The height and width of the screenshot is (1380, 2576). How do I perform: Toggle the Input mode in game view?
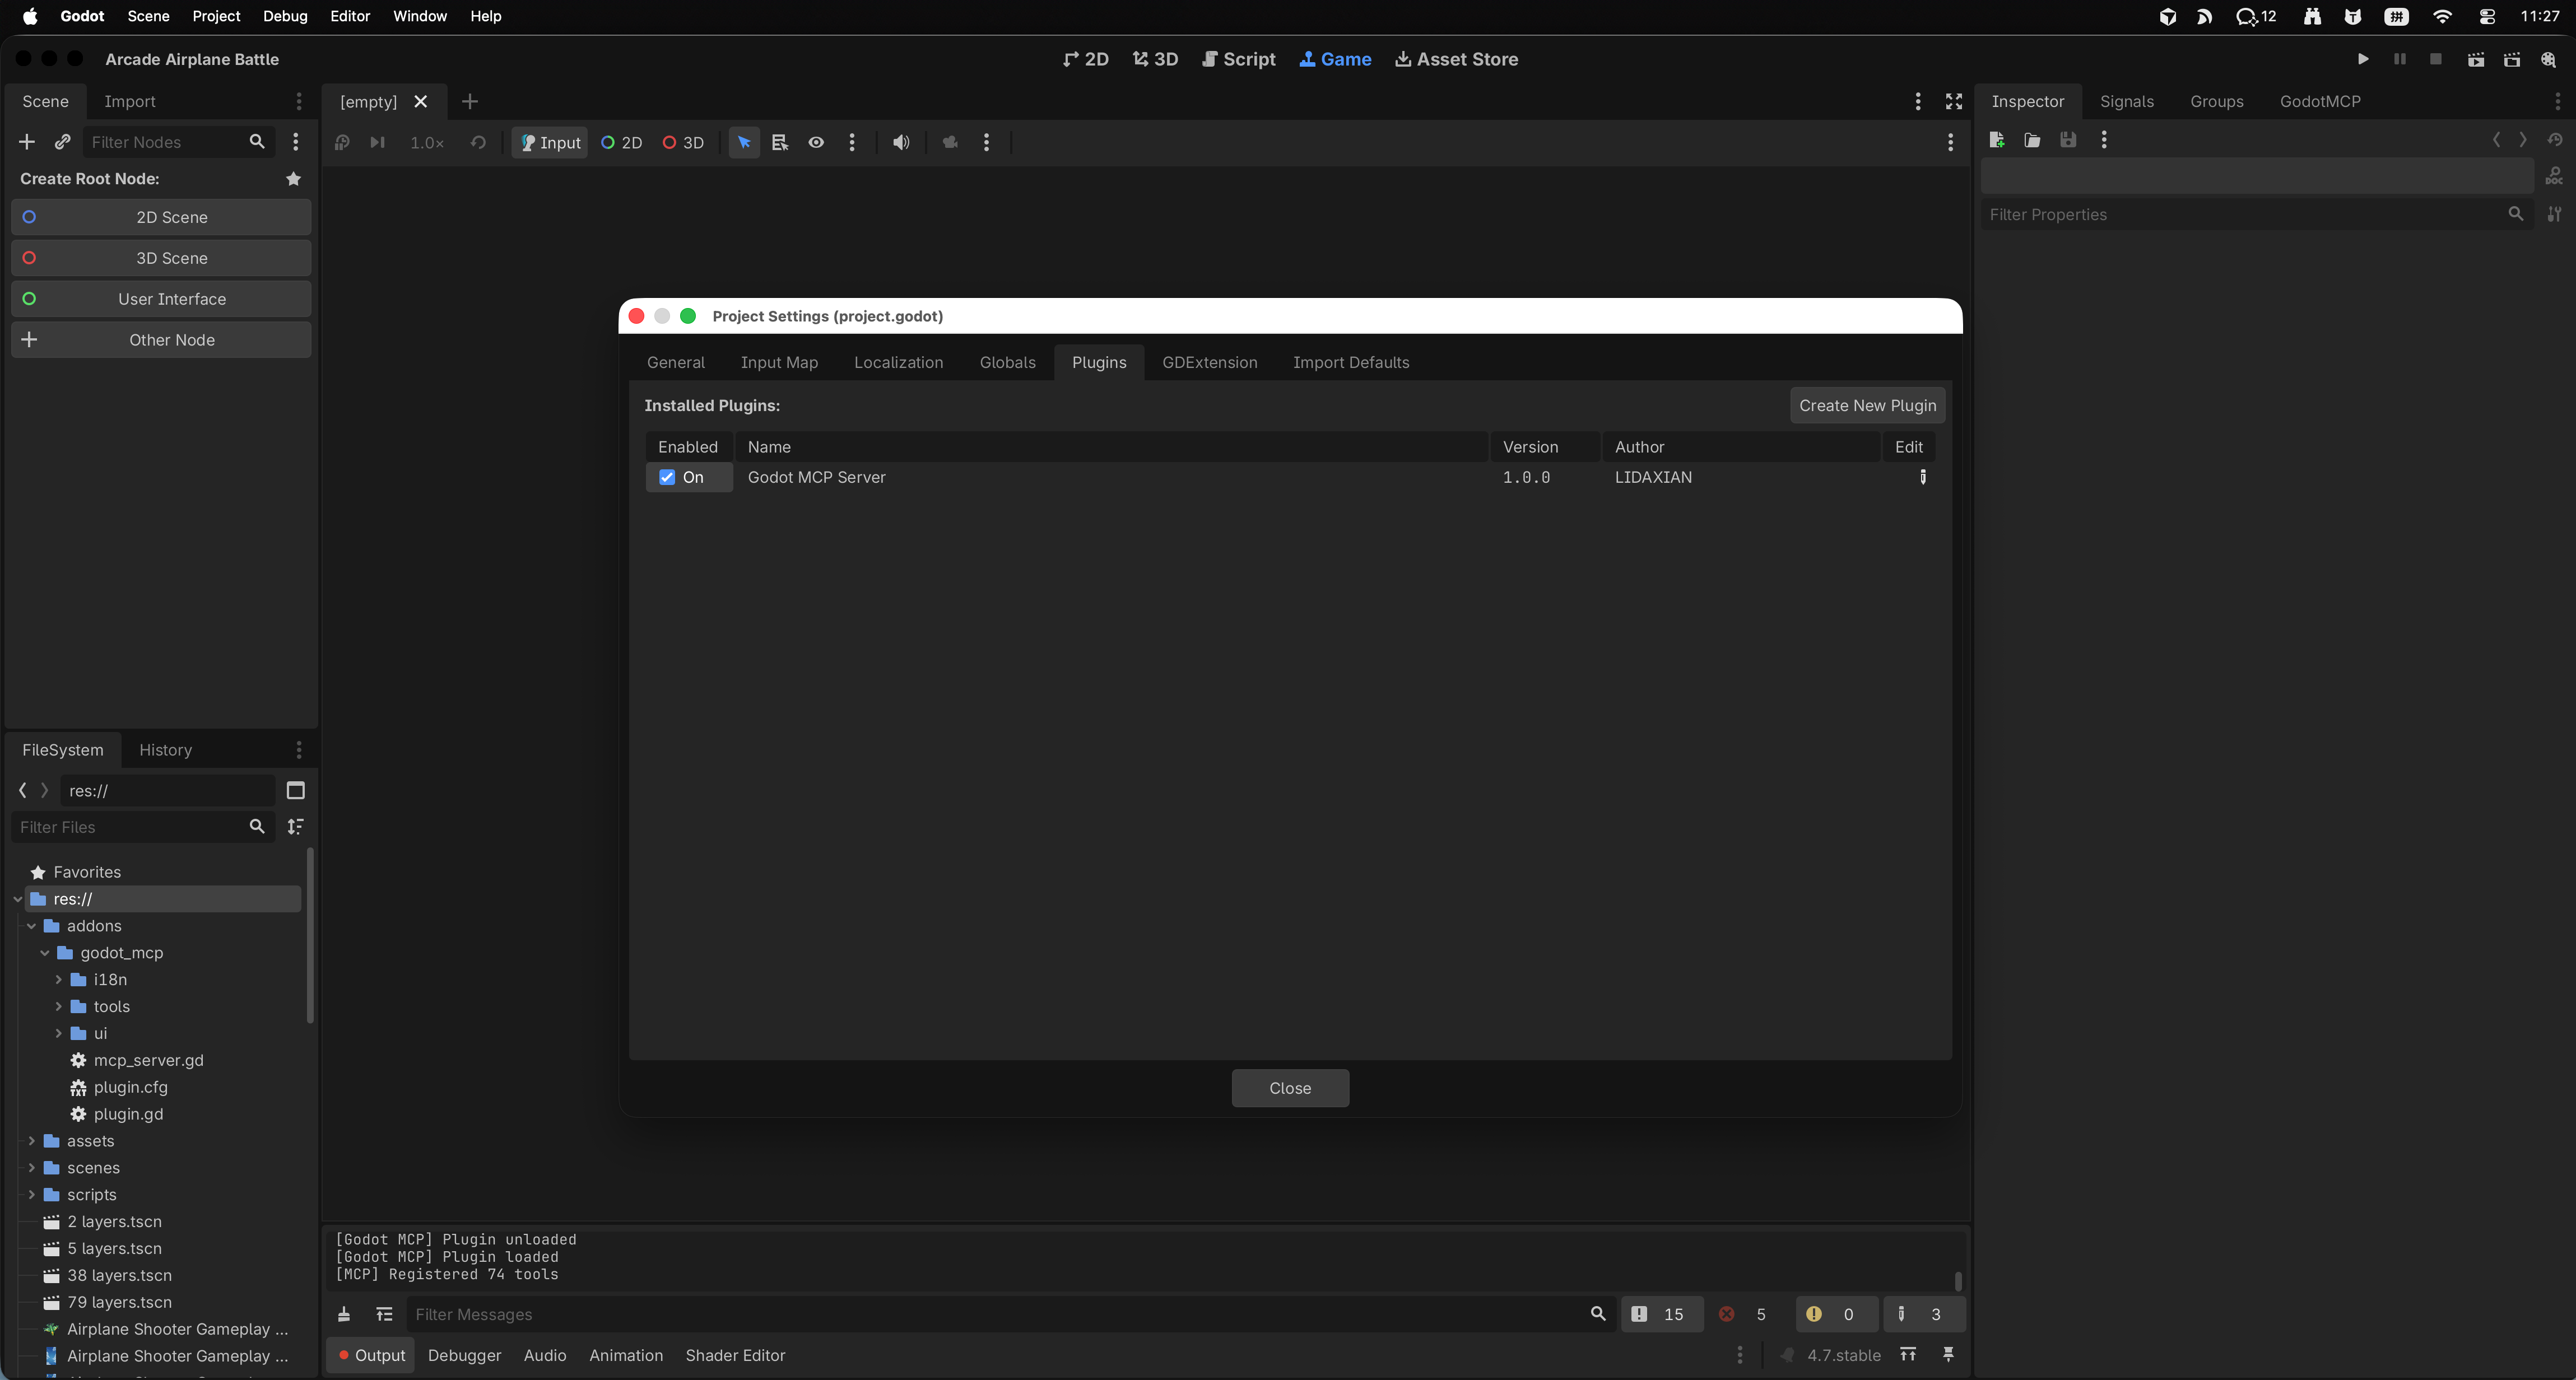point(550,143)
